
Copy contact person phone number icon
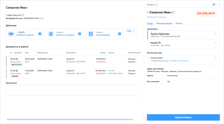pos(168,61)
